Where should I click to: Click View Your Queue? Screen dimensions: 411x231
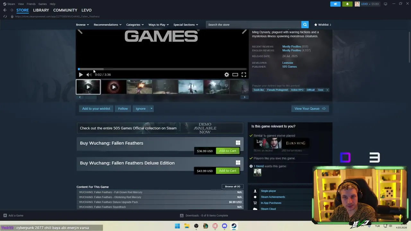310,108
